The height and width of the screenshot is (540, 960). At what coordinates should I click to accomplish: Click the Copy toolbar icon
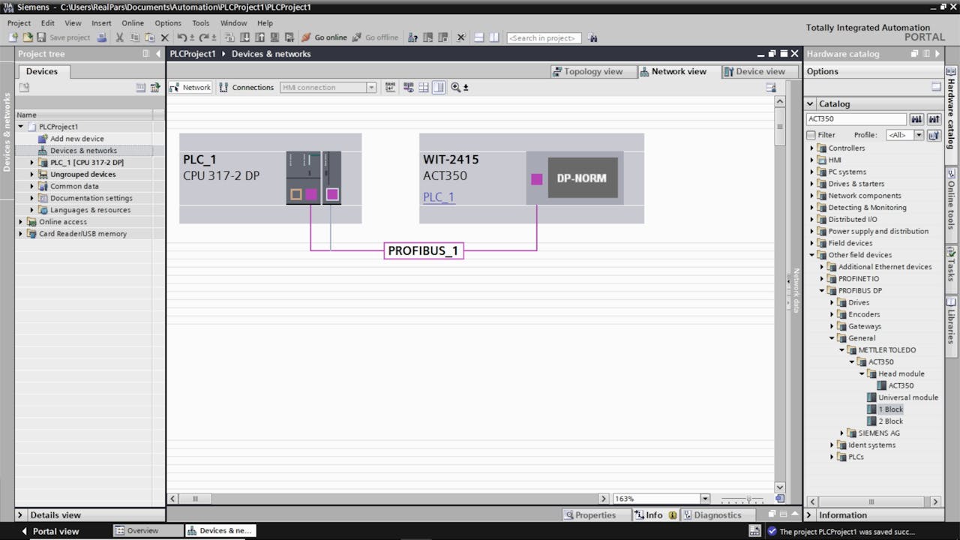click(133, 37)
